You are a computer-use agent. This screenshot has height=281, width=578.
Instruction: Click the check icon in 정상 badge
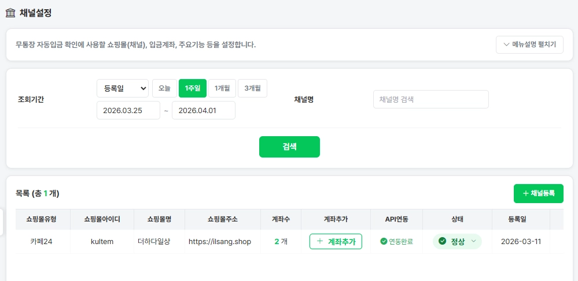(443, 241)
